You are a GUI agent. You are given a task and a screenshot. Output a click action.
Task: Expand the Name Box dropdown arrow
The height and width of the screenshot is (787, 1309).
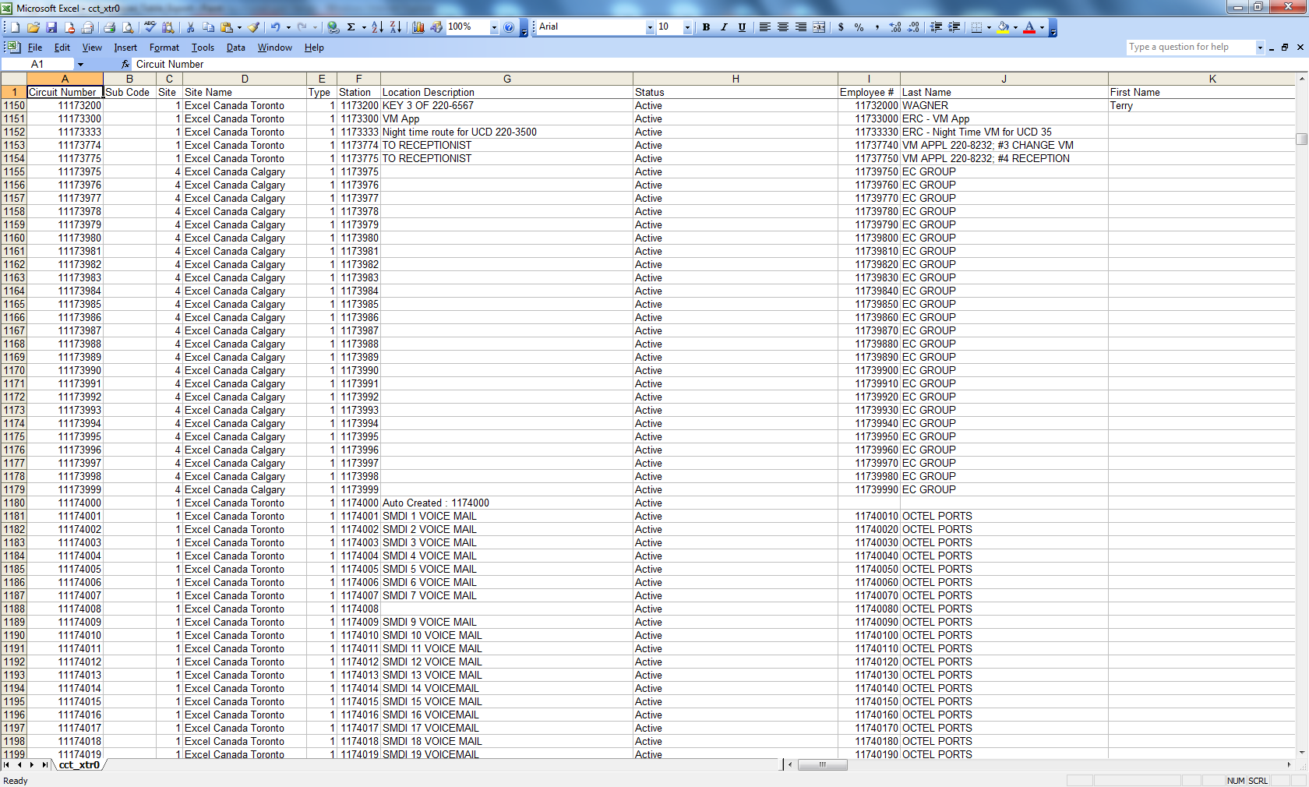point(80,64)
